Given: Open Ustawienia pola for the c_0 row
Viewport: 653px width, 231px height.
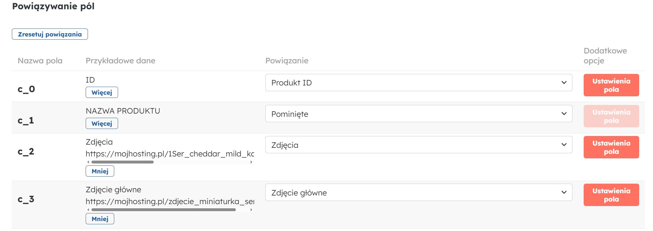Looking at the screenshot, I should click(611, 85).
